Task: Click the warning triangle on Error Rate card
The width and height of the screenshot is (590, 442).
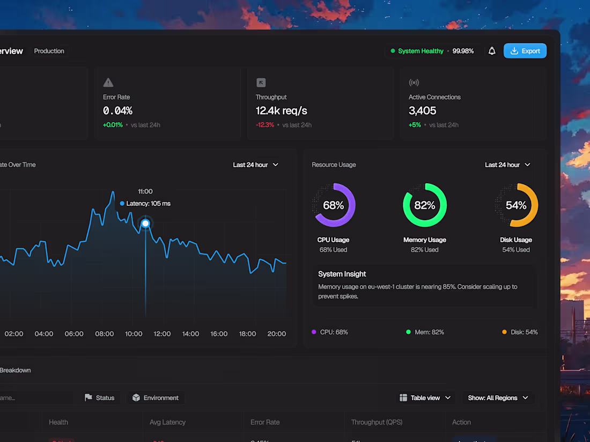Action: 107,83
